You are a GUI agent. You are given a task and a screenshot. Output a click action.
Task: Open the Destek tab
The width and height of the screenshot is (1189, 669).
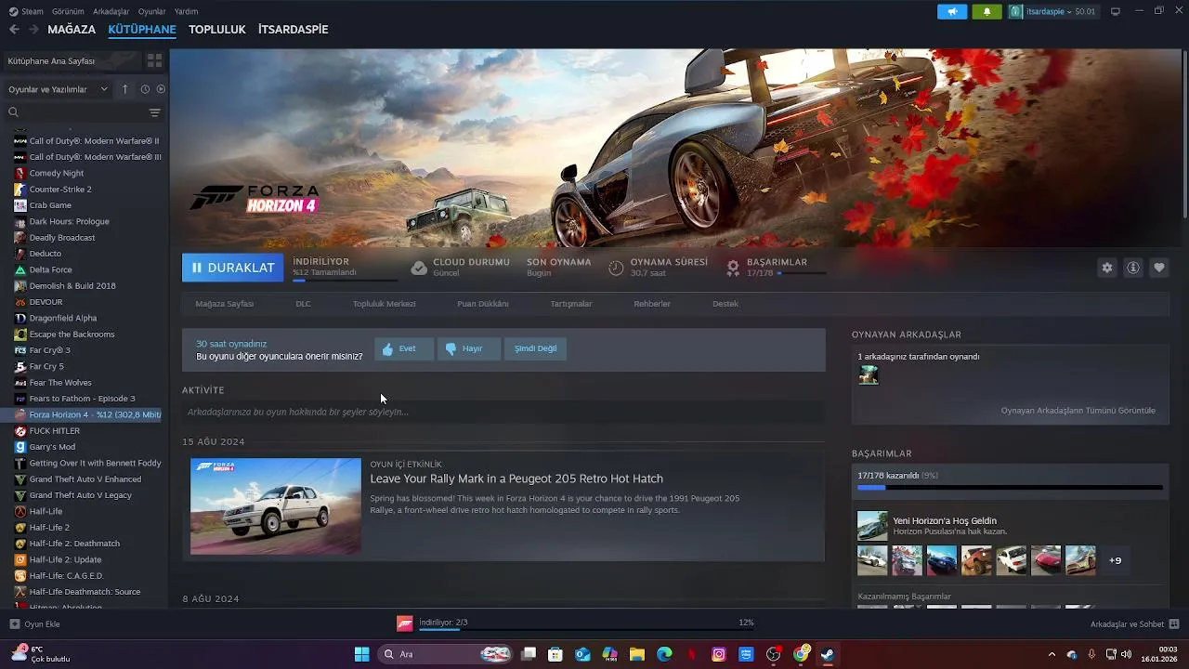point(725,304)
